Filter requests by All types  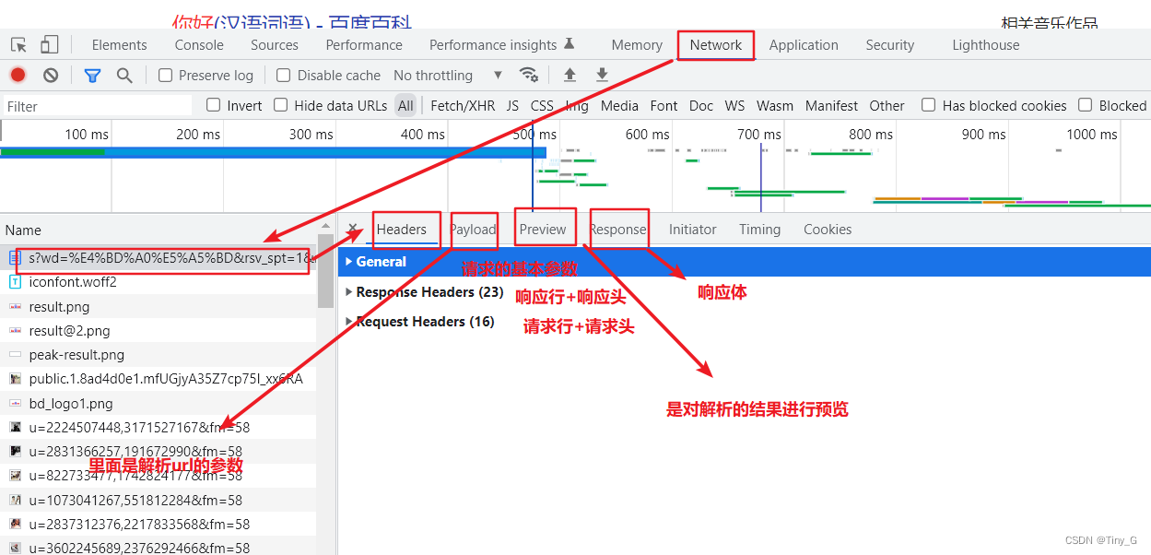(405, 106)
